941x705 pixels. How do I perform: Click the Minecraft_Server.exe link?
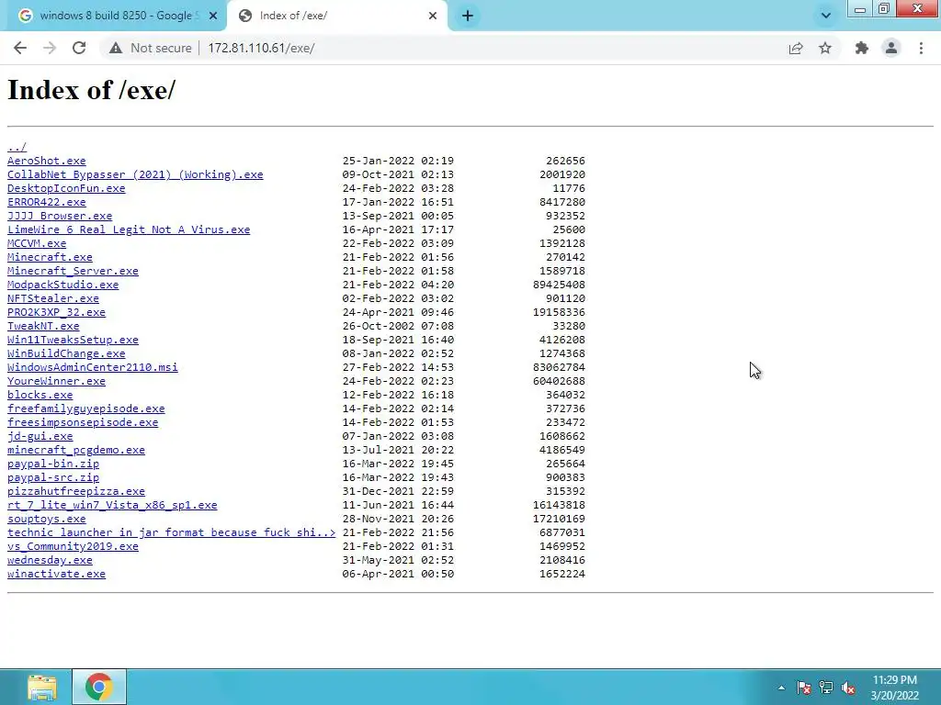click(x=73, y=271)
